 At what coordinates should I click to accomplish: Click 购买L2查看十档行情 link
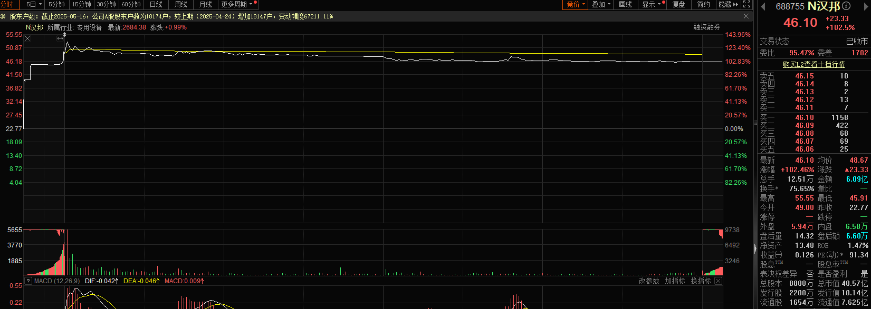pyautogui.click(x=813, y=64)
